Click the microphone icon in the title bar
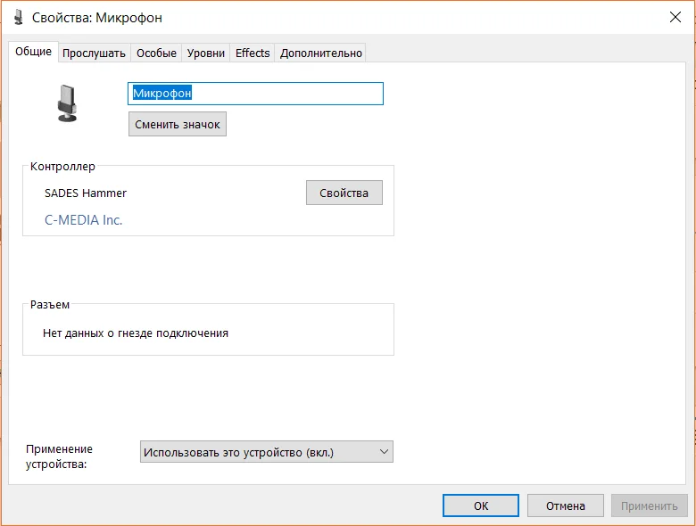696x526 pixels. pos(17,18)
